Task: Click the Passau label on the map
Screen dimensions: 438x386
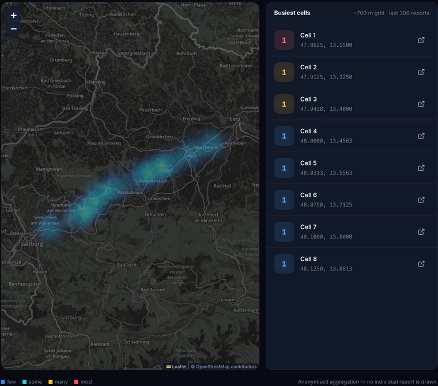Action: pyautogui.click(x=100, y=53)
